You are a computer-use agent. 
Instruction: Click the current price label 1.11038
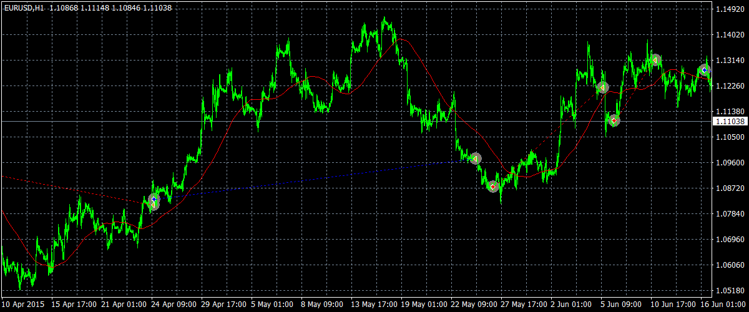pos(730,121)
